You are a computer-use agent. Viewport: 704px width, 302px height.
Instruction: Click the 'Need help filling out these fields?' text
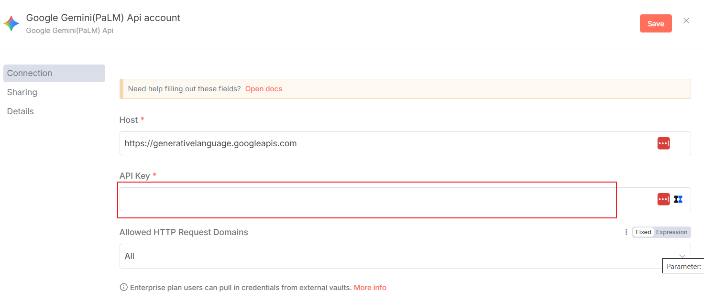(x=185, y=89)
